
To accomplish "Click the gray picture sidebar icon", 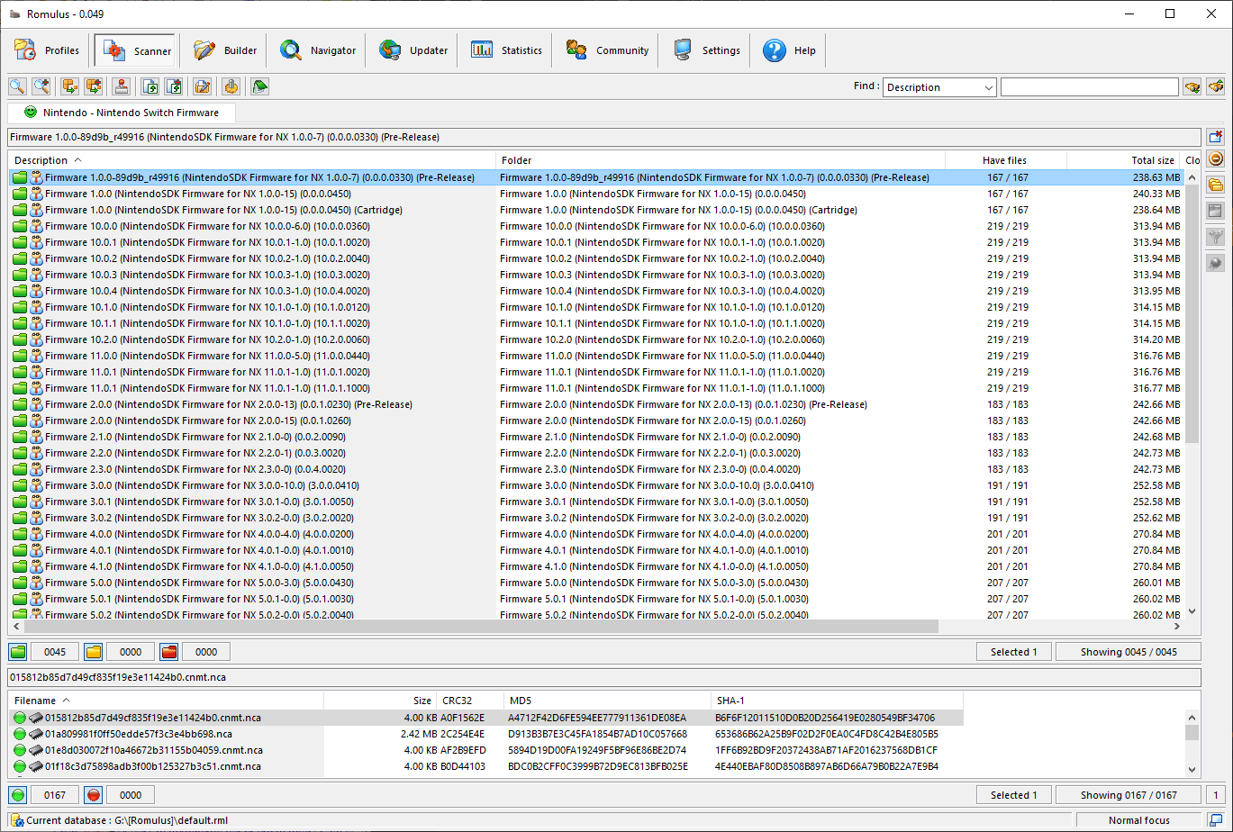I will (x=1216, y=211).
